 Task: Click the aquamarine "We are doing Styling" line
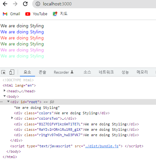point(22,56)
